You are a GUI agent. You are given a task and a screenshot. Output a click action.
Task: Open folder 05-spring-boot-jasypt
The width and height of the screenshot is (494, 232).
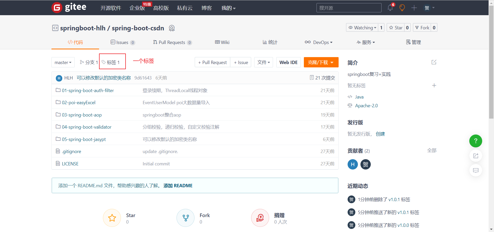pyautogui.click(x=84, y=139)
